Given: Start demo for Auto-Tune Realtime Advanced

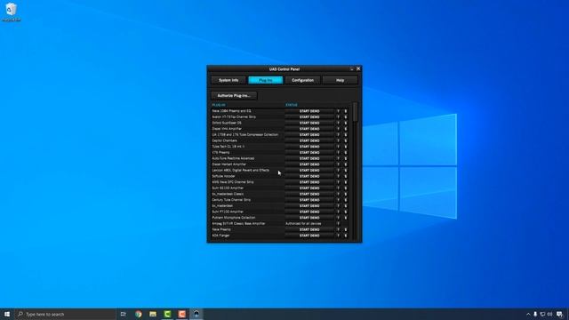Looking at the screenshot, I should coord(309,158).
